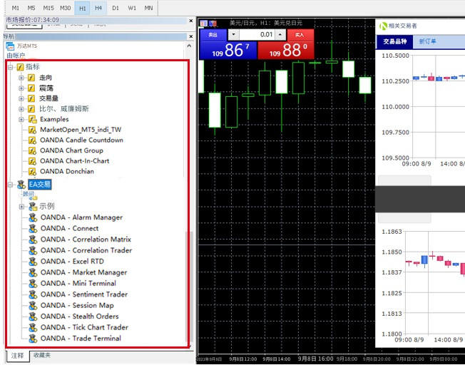
Task: Click the OANDA - Excel RTD icon
Action: tap(33, 261)
